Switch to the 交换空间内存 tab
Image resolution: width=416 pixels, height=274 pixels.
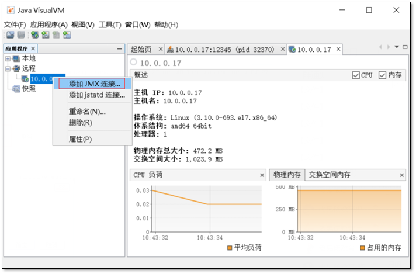330,175
